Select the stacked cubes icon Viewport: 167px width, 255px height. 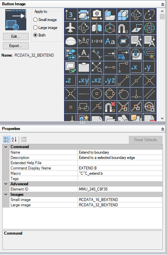point(123,15)
